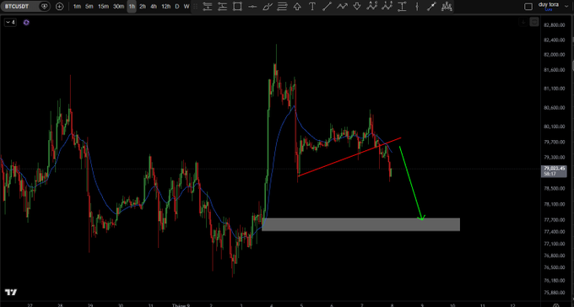Select the gray support zone rectangle
The width and height of the screenshot is (574, 307).
(361, 224)
